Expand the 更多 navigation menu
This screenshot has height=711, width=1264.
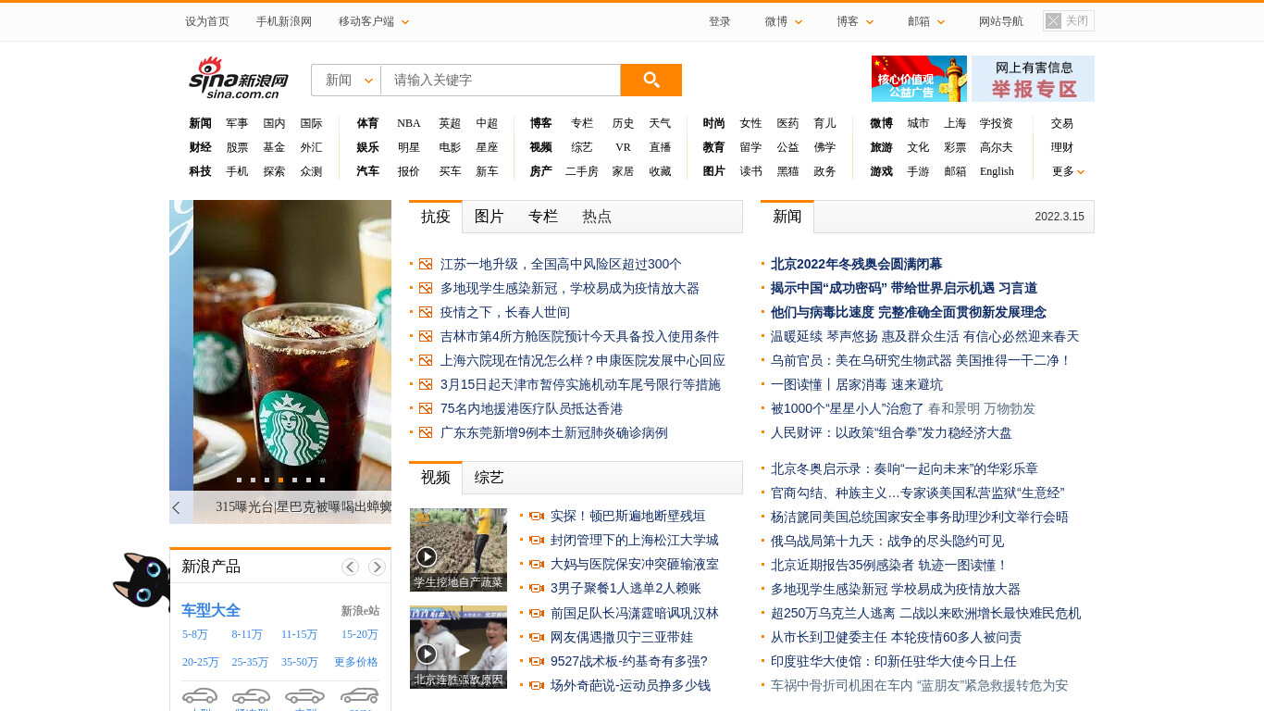coord(1068,171)
